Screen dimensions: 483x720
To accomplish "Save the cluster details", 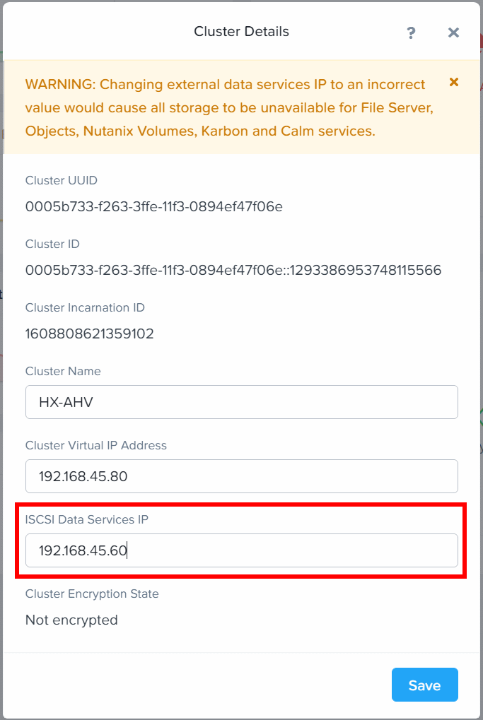I will pyautogui.click(x=424, y=685).
